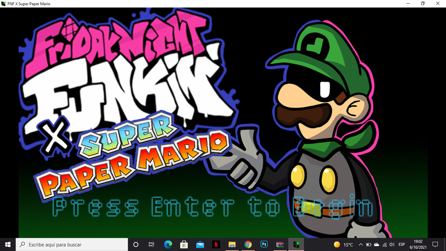Open the Mail app
This screenshot has height=251, width=446.
pos(200,244)
